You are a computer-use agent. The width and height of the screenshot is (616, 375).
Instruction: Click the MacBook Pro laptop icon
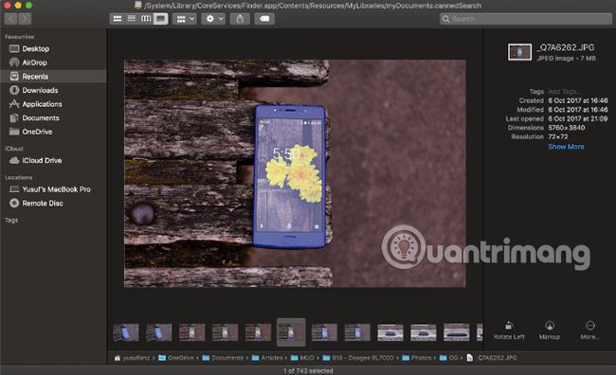click(x=14, y=189)
